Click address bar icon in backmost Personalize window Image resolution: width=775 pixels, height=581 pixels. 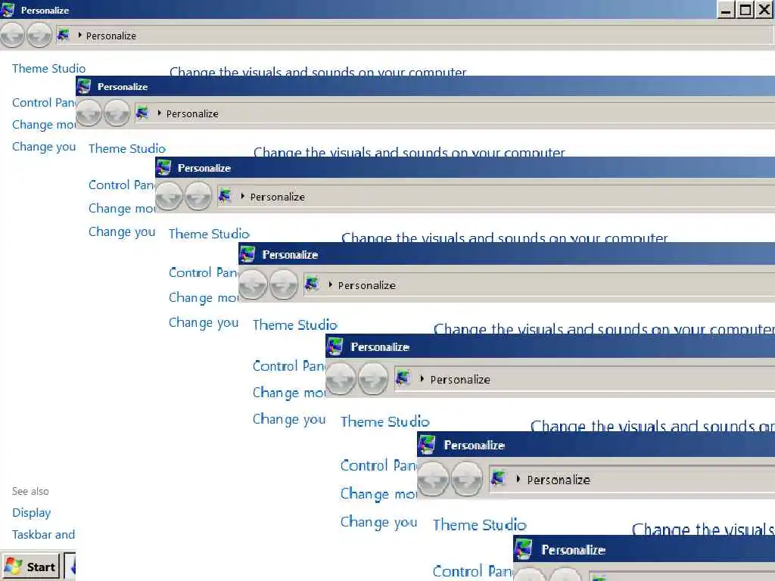pyautogui.click(x=64, y=35)
